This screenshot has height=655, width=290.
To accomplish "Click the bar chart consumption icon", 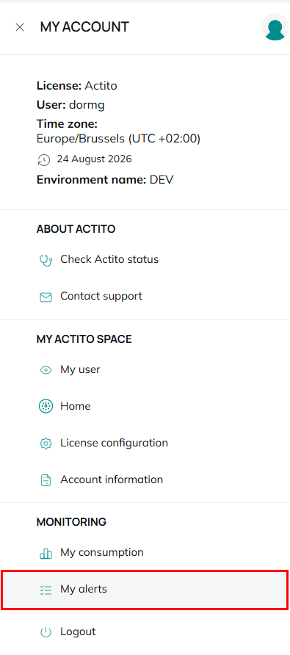I will [46, 554].
